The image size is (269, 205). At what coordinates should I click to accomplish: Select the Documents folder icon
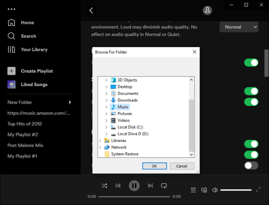click(113, 93)
